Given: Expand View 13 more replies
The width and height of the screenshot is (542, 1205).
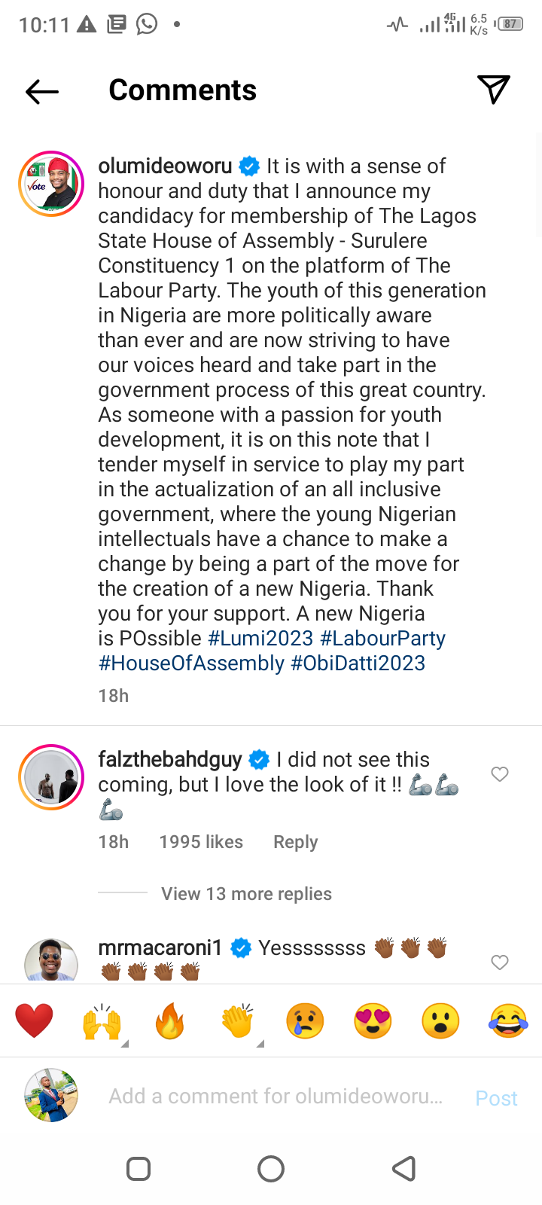Looking at the screenshot, I should (x=246, y=894).
